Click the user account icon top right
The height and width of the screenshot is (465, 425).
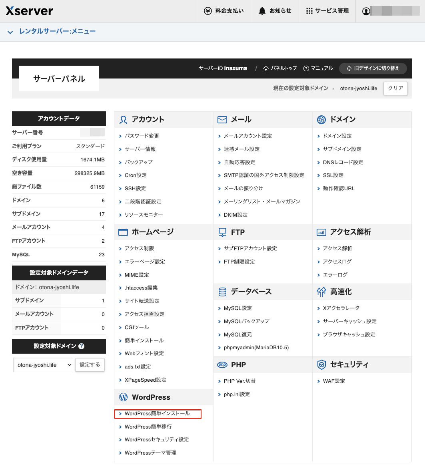click(x=367, y=11)
